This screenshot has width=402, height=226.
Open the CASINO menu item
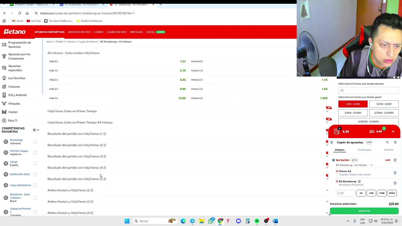point(98,32)
